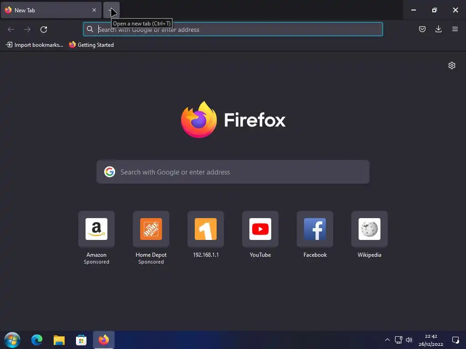Click Import bookmarks in bookmarks toolbar
Screen dimensions: 466x349
click(x=35, y=45)
